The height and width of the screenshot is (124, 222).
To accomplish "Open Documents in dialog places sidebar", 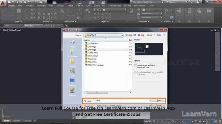I will (x=72, y=53).
